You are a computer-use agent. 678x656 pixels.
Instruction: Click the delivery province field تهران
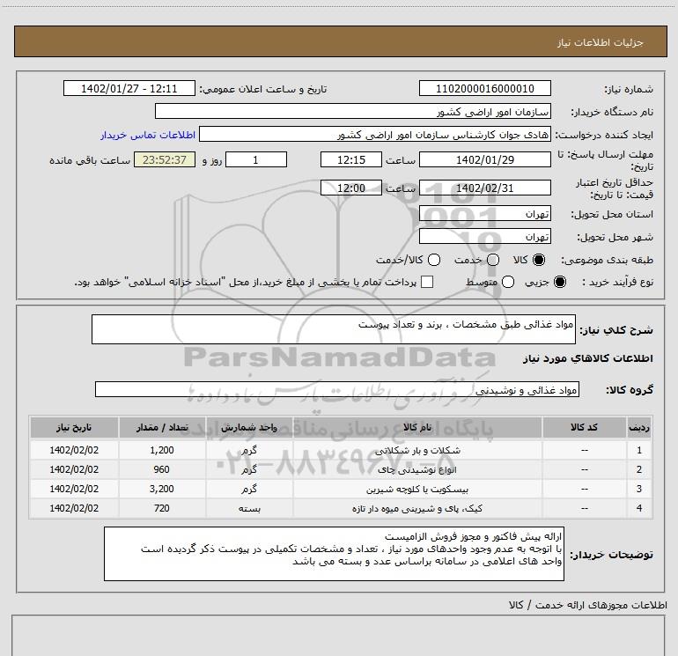pos(484,214)
